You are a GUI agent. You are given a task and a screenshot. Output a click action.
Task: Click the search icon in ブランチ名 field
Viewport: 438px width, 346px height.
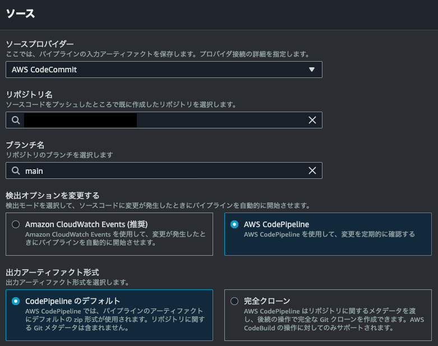(16, 170)
